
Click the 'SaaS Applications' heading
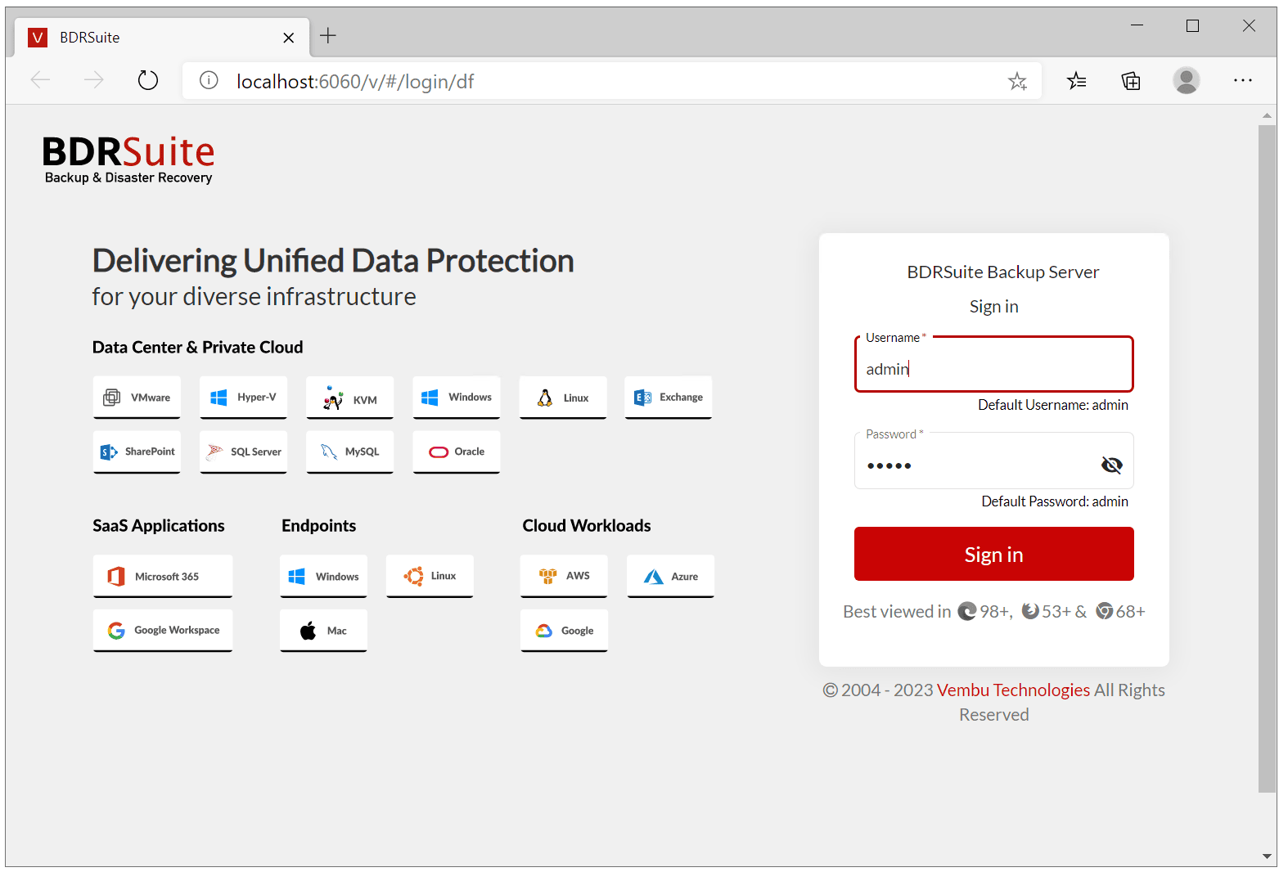(x=158, y=526)
